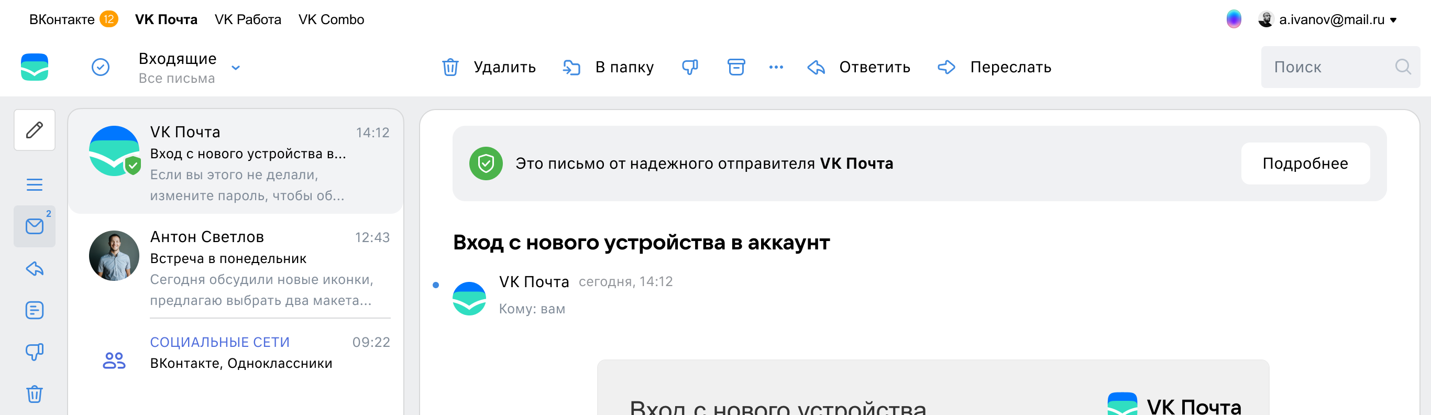Image resolution: width=1431 pixels, height=415 pixels.
Task: Click the VK Почта sender name in header
Action: pyautogui.click(x=534, y=282)
